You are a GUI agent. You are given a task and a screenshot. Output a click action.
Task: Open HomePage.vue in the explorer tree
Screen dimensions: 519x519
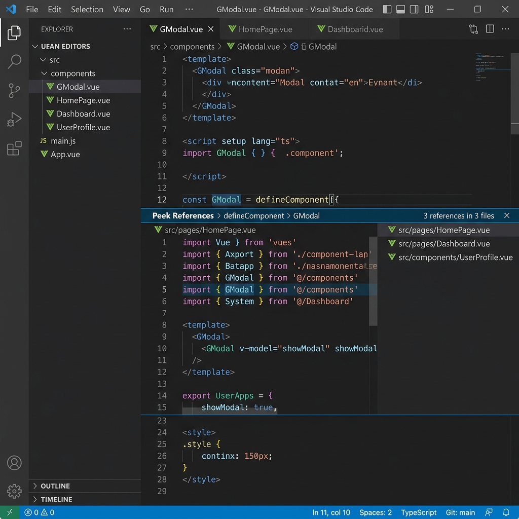pyautogui.click(x=85, y=100)
